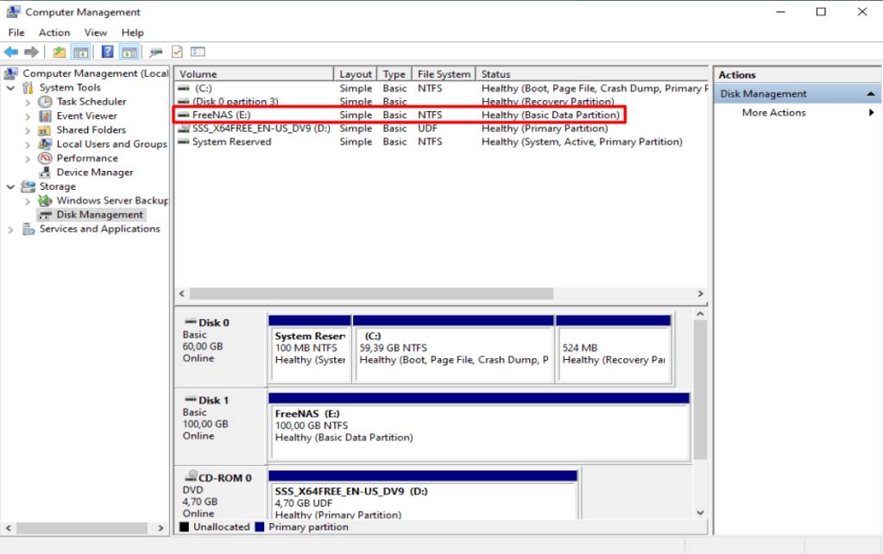Open the File menu
This screenshot has width=883, height=554.
16,33
